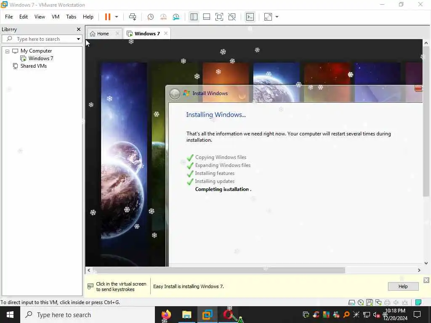Click the network adapter status icon
The height and width of the screenshot is (323, 431).
click(378, 302)
